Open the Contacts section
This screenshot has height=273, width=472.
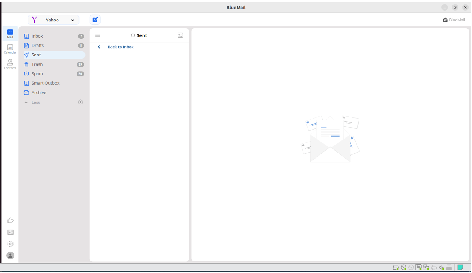click(10, 64)
